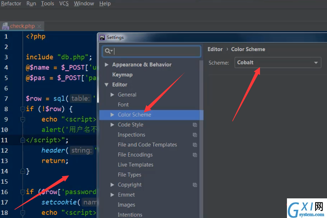Collapse the Editor section arrow
327x218 pixels.
pyautogui.click(x=107, y=85)
